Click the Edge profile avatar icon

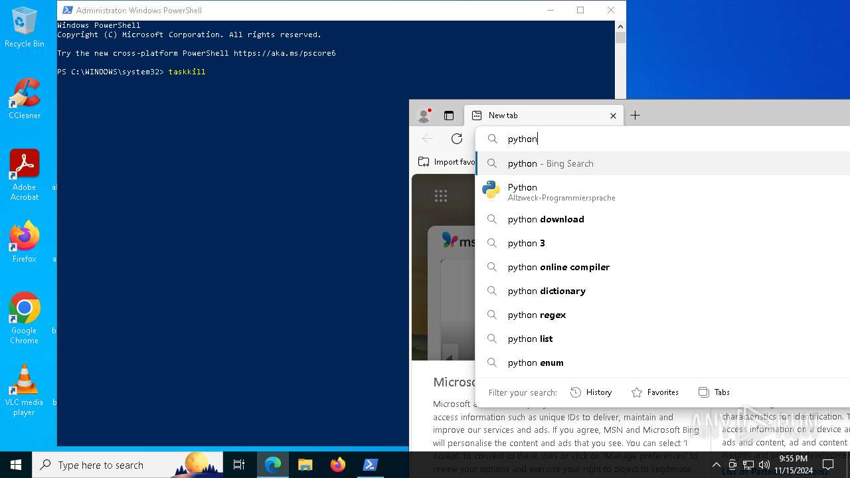click(x=424, y=116)
